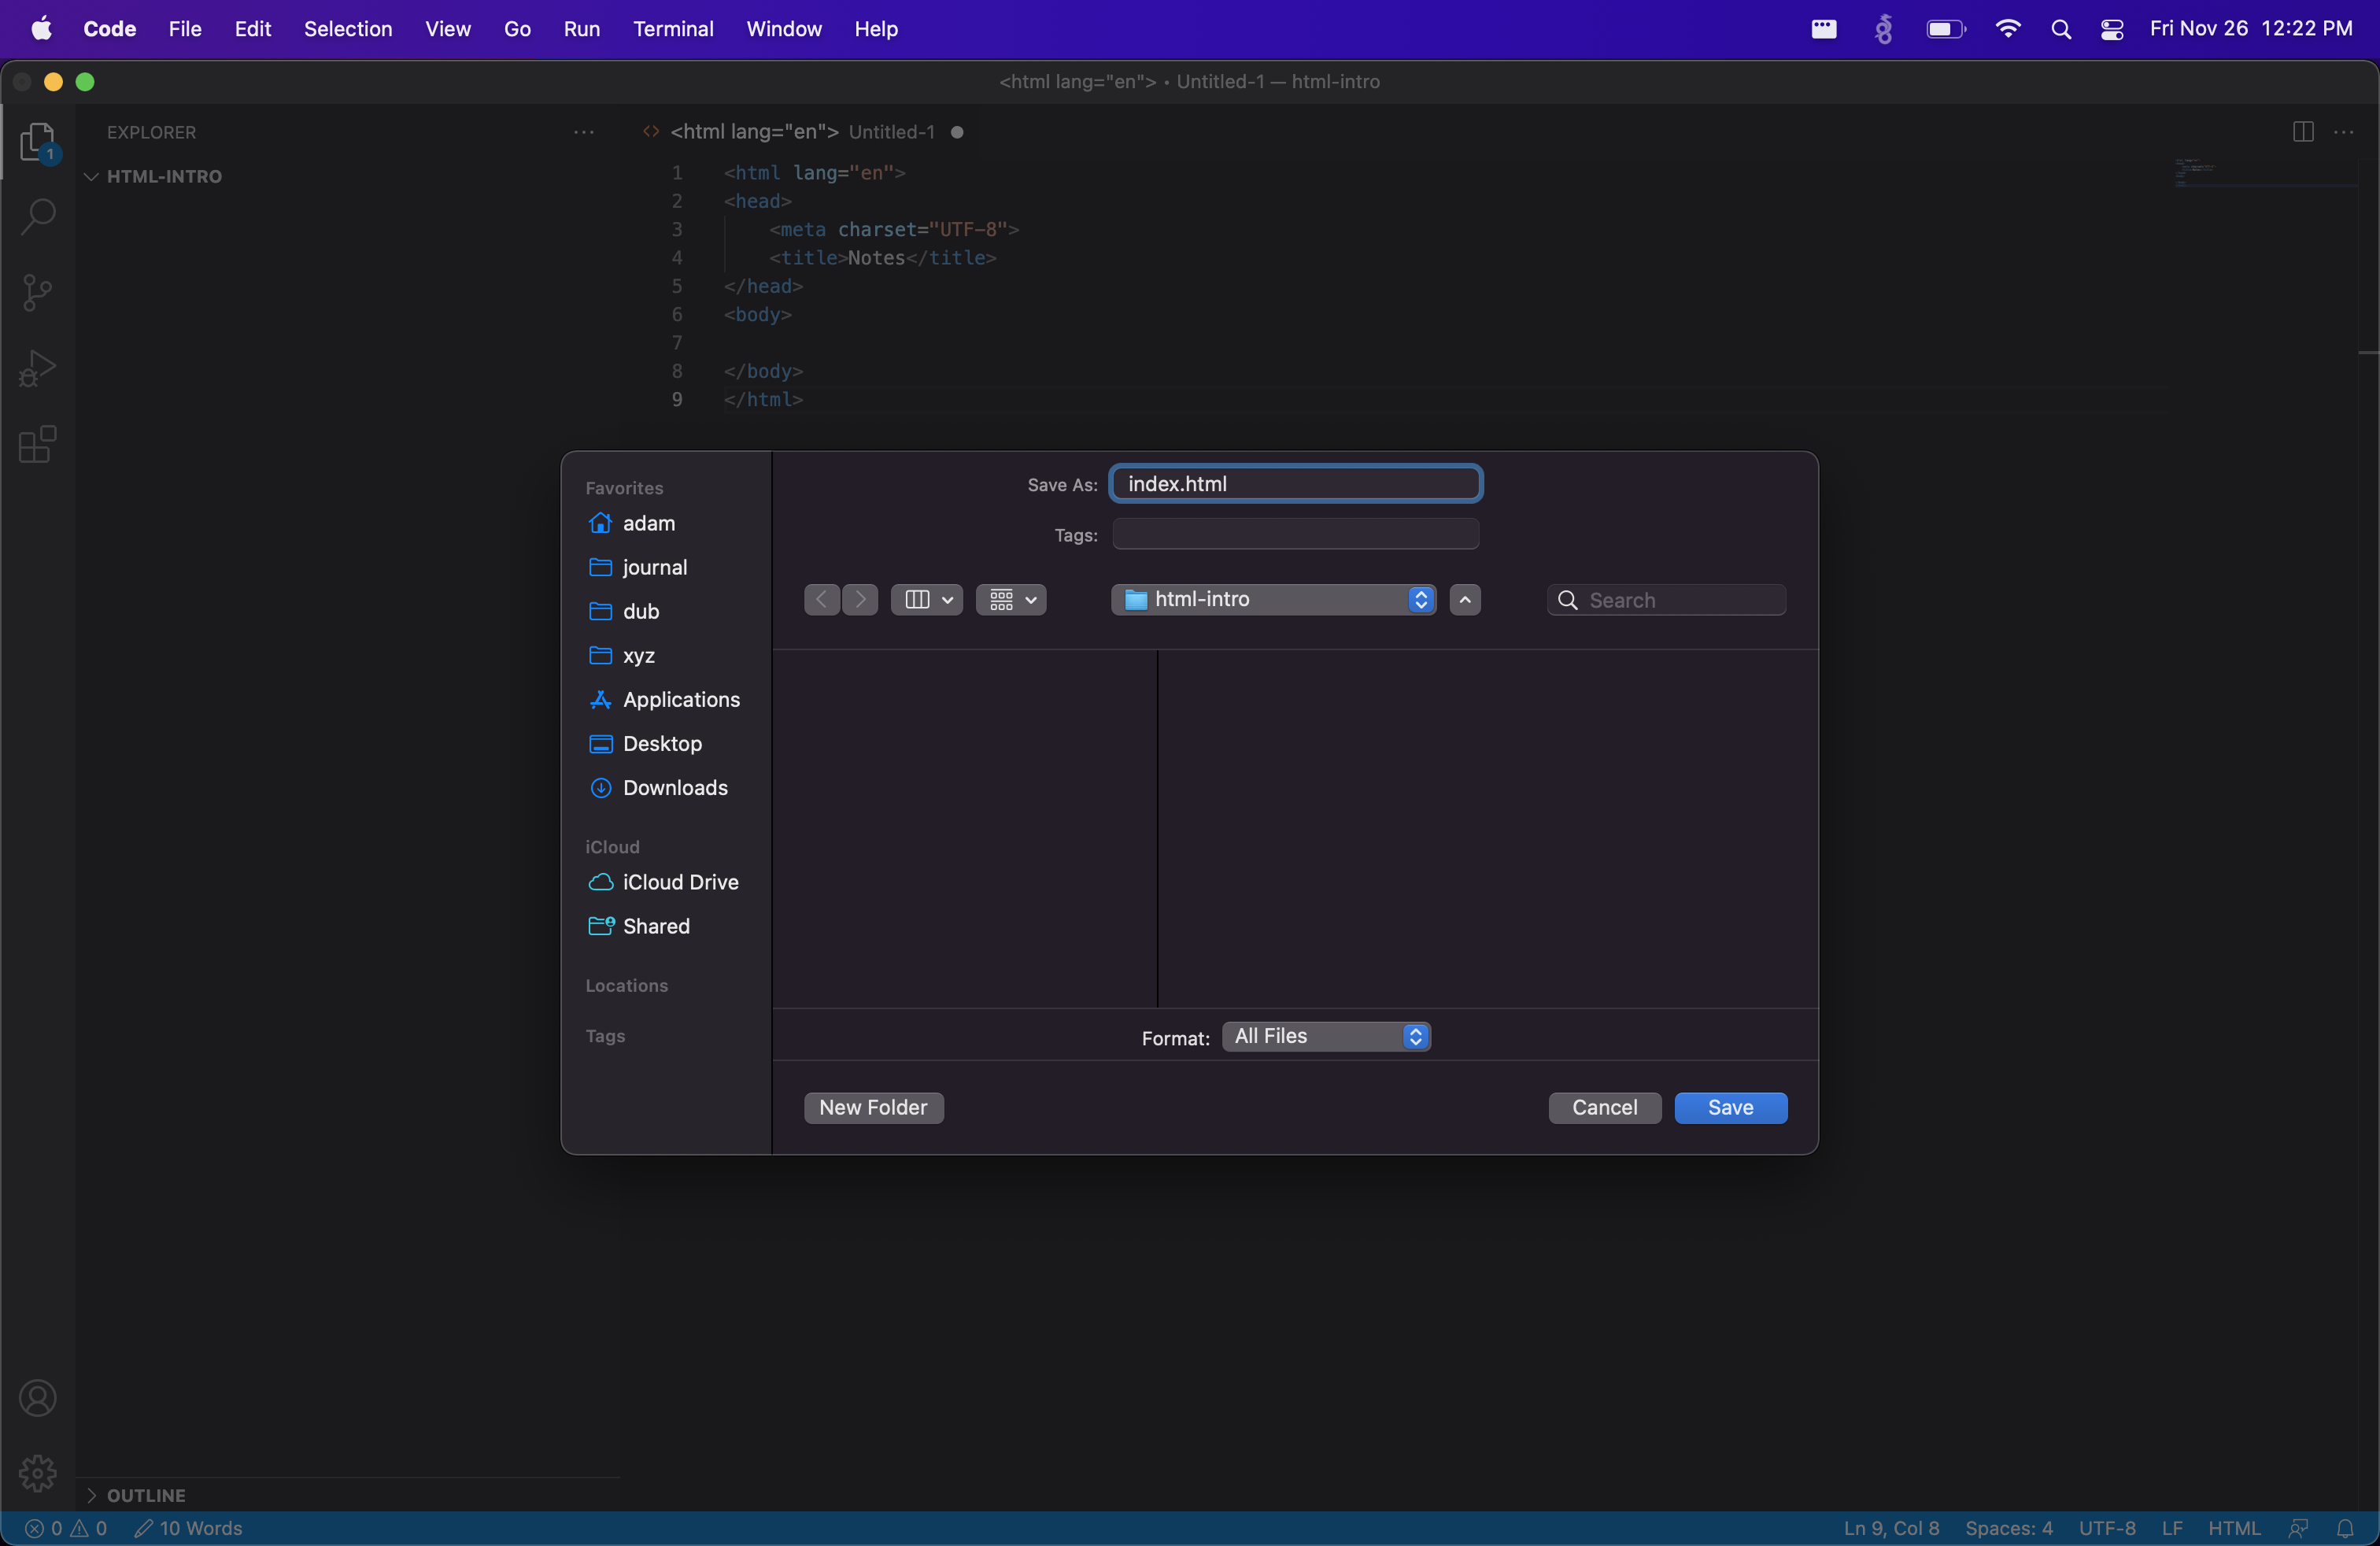Open the column view options dropdown
The height and width of the screenshot is (1546, 2380).
coord(927,599)
